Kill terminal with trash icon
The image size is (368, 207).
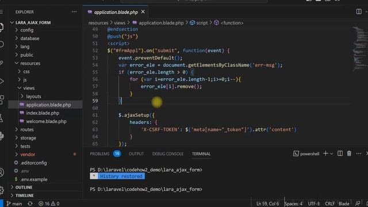[349, 154]
